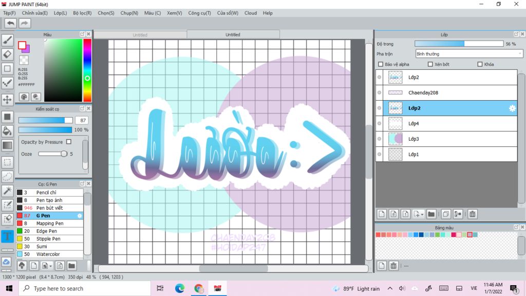526x296 pixels.
Task: Select the Sumi brush
Action: (50, 246)
